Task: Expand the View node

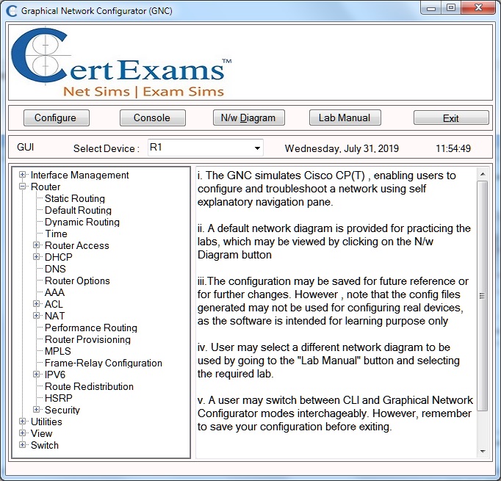Action: click(22, 433)
